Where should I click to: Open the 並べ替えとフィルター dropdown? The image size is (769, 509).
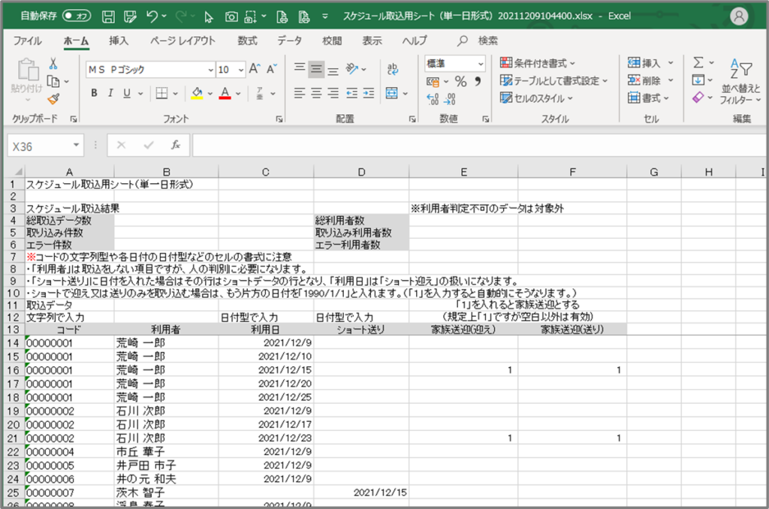(x=740, y=81)
